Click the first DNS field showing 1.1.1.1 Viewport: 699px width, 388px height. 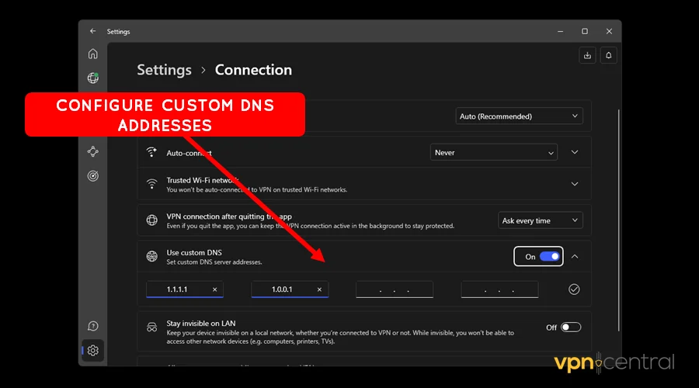pos(185,289)
